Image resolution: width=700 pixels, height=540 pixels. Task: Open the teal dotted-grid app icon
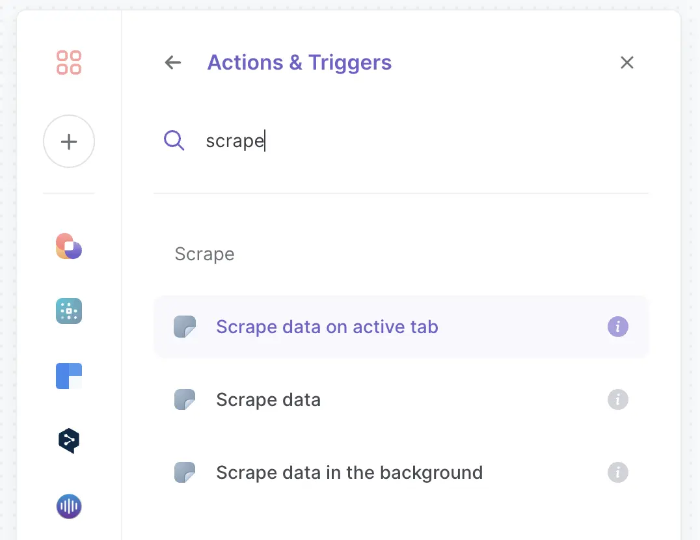[69, 310]
